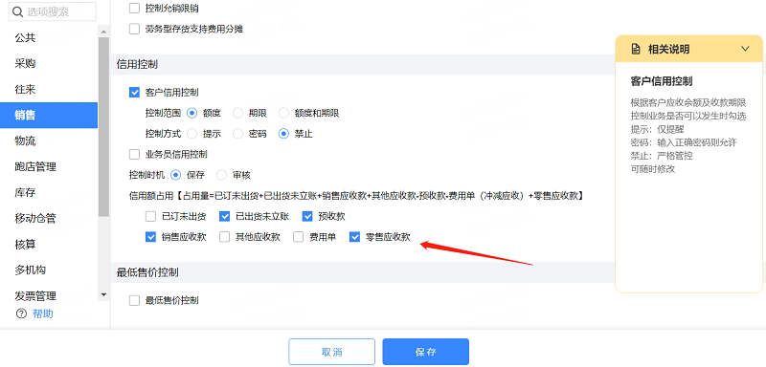Select 禁止 control method radio

[283, 134]
